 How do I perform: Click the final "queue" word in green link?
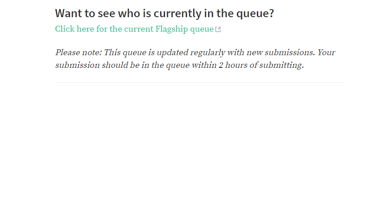pyautogui.click(x=202, y=30)
